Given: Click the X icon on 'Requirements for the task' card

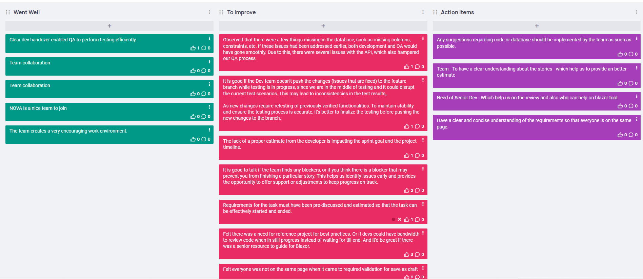Looking at the screenshot, I should [x=400, y=219].
